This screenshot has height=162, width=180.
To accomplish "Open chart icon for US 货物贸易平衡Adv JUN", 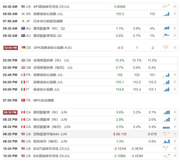I will click(166, 134).
